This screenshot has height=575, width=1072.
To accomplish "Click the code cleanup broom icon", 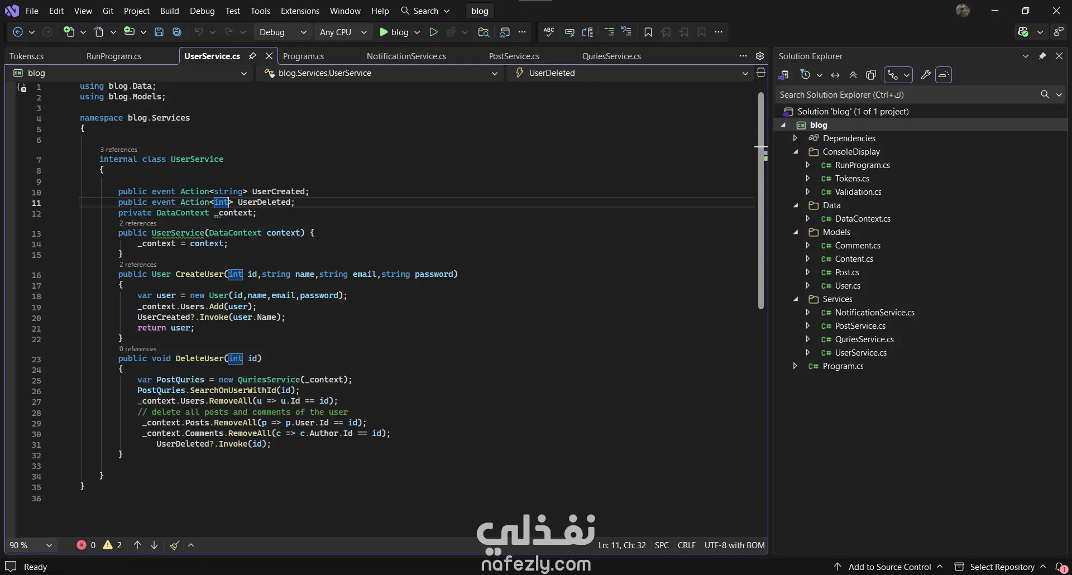I will [x=175, y=545].
